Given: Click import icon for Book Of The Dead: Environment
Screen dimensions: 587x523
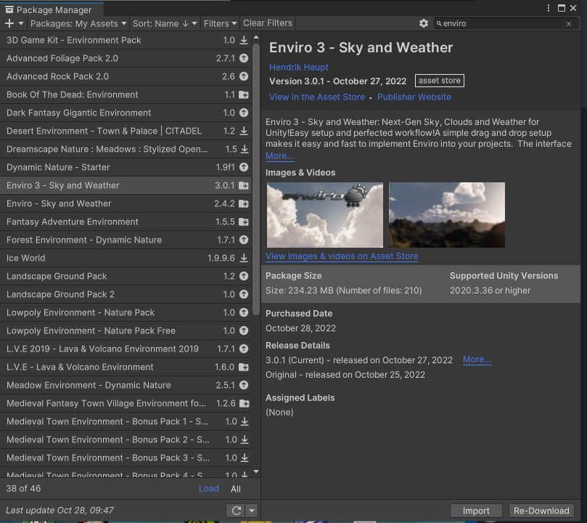Looking at the screenshot, I should pos(244,94).
